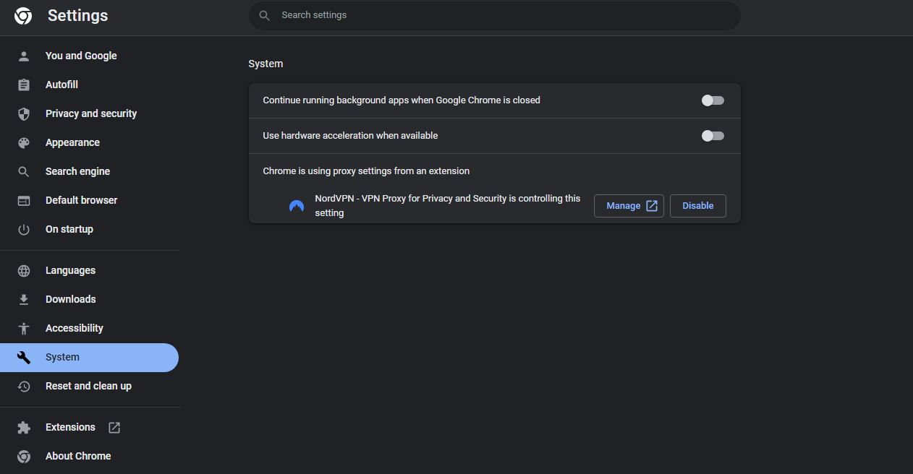Click the System wrench icon
Screen dimensions: 913x474
pyautogui.click(x=24, y=357)
